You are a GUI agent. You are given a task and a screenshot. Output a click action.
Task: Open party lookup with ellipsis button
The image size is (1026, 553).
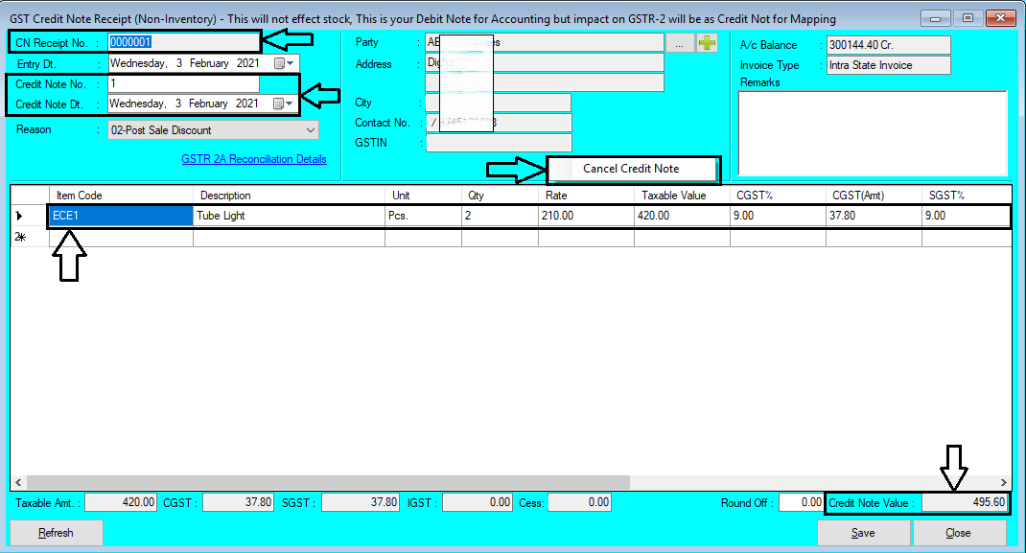681,41
